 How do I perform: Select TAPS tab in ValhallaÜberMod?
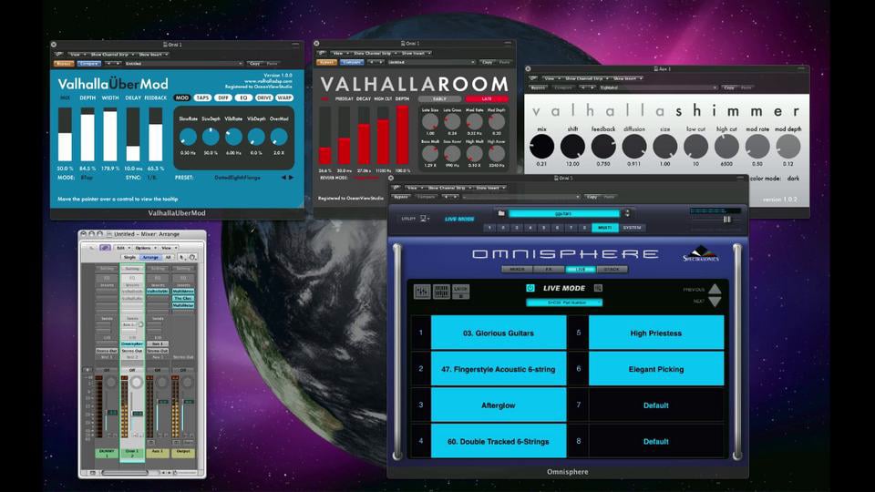pyautogui.click(x=202, y=97)
